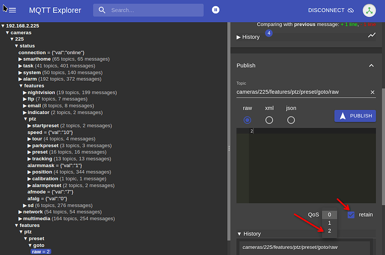Expand the top History section
This screenshot has width=385, height=255.
point(248,37)
